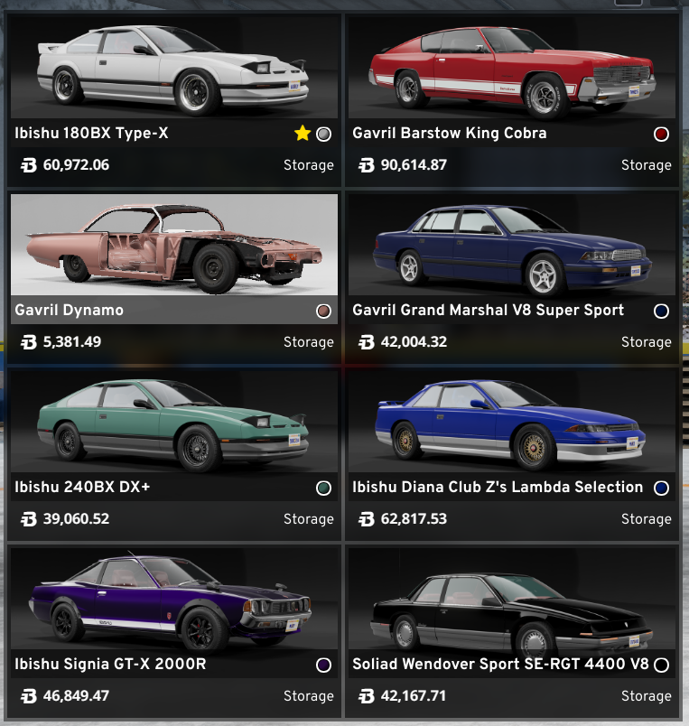Click the BeamBucks icon next to 5,381.49
689x726 pixels.
[x=29, y=342]
